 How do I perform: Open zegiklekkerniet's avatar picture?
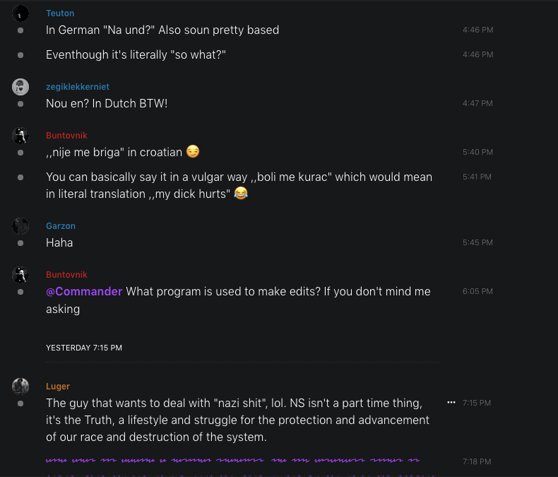pos(20,87)
